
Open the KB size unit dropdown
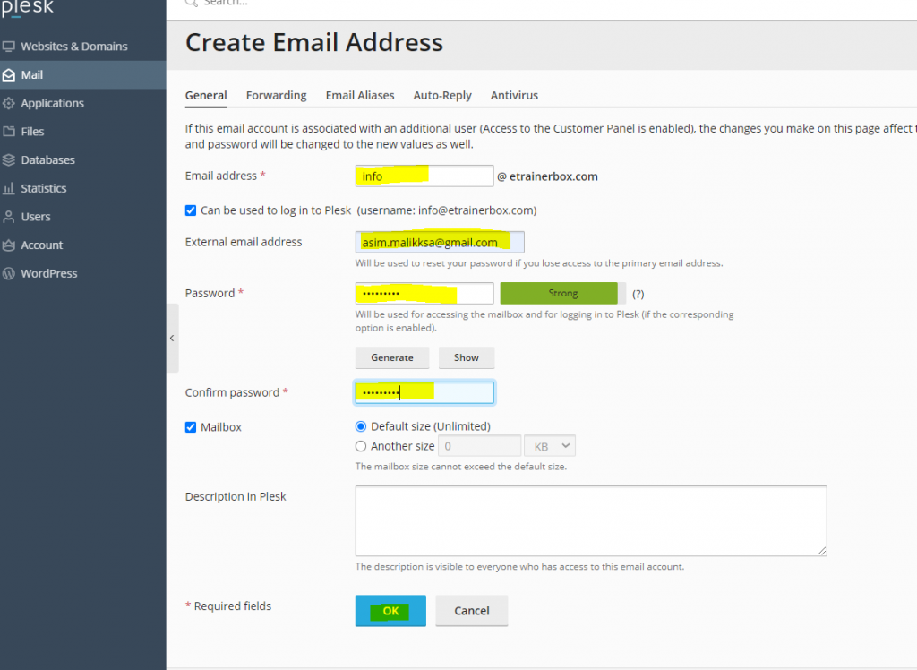pos(550,446)
